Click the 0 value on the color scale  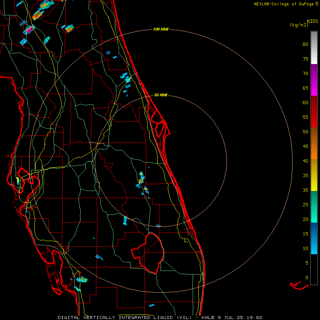point(307,278)
